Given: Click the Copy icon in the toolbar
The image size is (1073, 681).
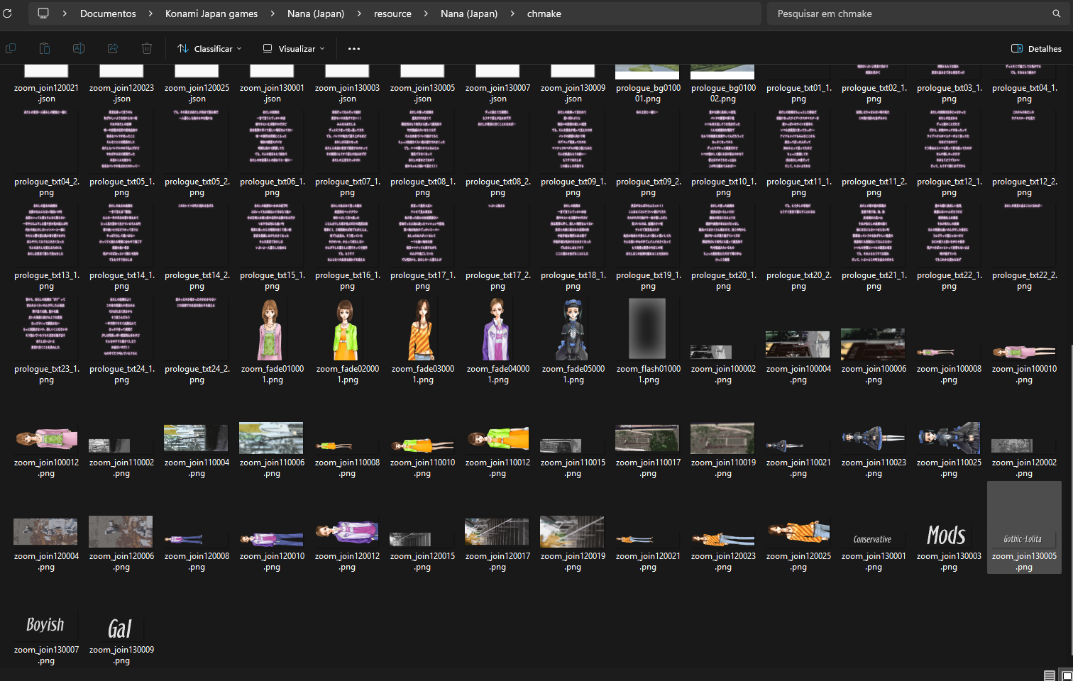Looking at the screenshot, I should coord(11,48).
